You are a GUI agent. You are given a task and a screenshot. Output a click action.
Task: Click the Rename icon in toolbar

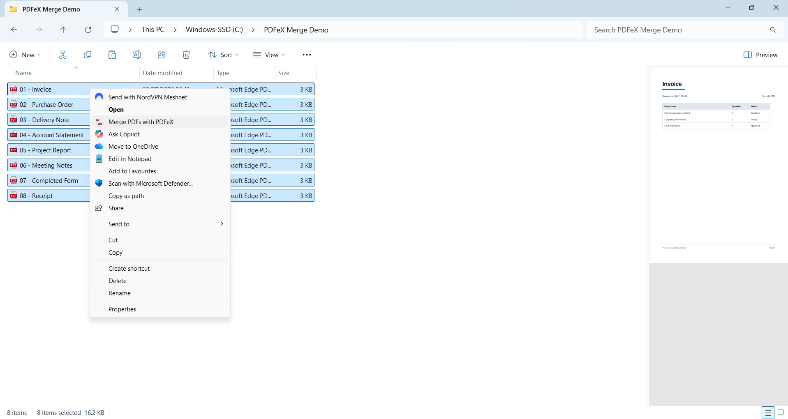click(x=137, y=55)
